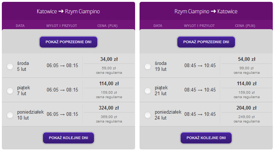The height and width of the screenshot is (152, 275).
Task: Click the 324,00 zł price on 10 lut
Action: coord(109,108)
